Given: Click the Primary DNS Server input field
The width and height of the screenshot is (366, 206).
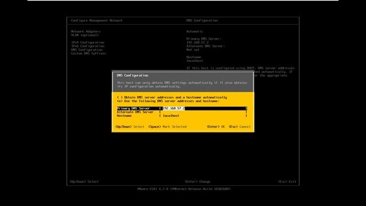Looking at the screenshot, I should 204,108.
